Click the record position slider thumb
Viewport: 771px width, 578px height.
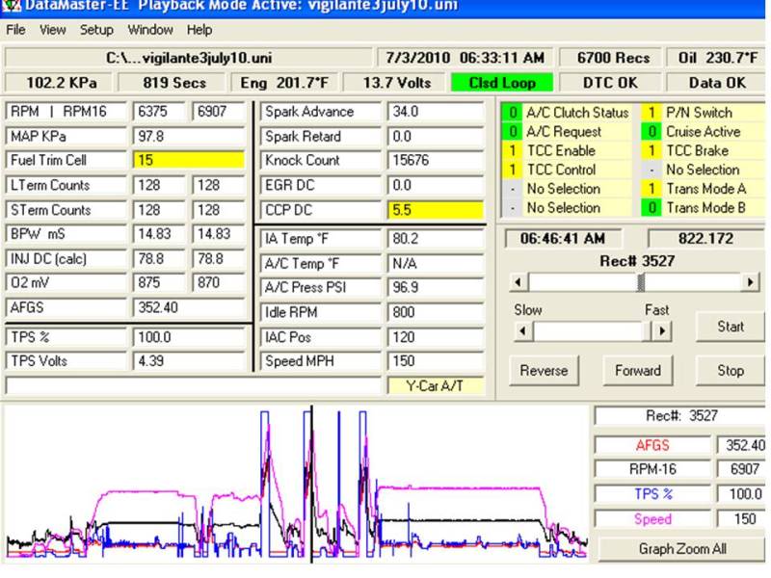tap(641, 282)
